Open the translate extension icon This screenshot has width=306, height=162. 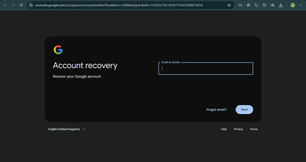tap(256, 5)
